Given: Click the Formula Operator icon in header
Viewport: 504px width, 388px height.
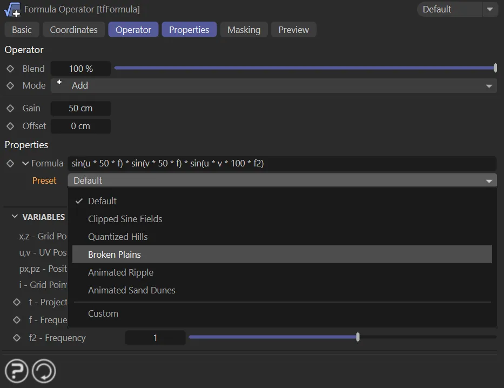Looking at the screenshot, I should coord(12,9).
